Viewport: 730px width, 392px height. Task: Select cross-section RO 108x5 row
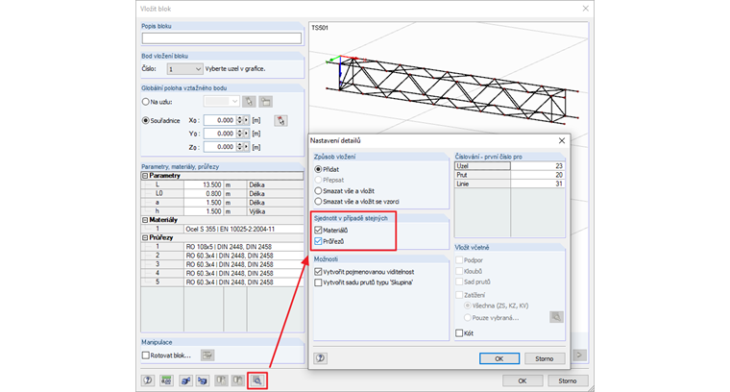223,247
